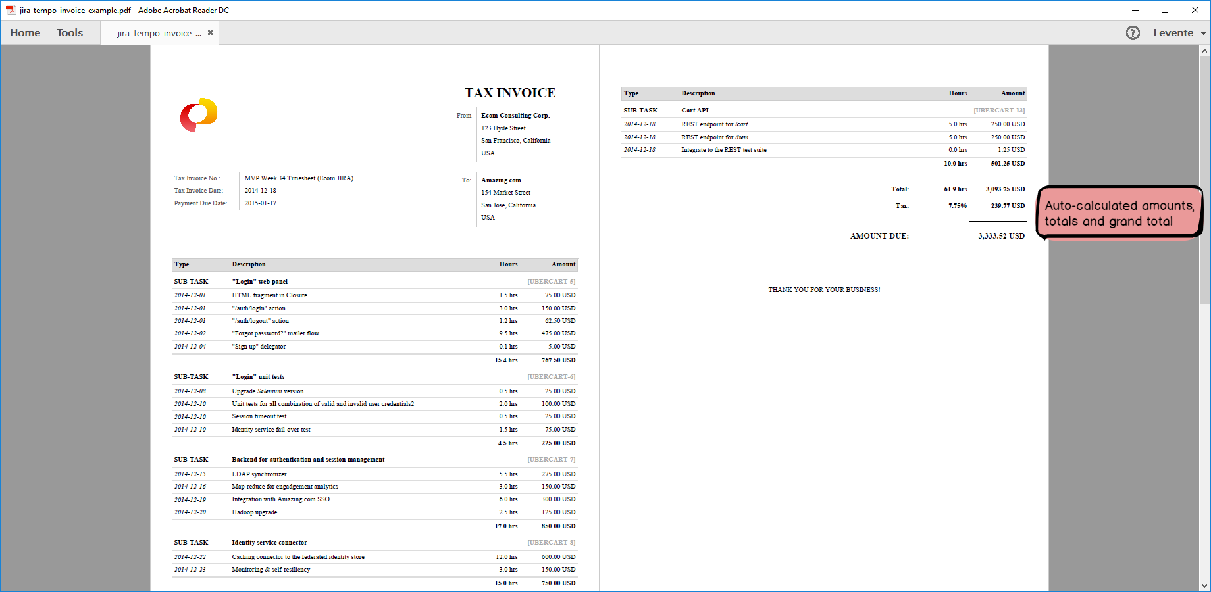1211x592 pixels.
Task: Click the UBERCART-5 issue reference
Action: 552,281
